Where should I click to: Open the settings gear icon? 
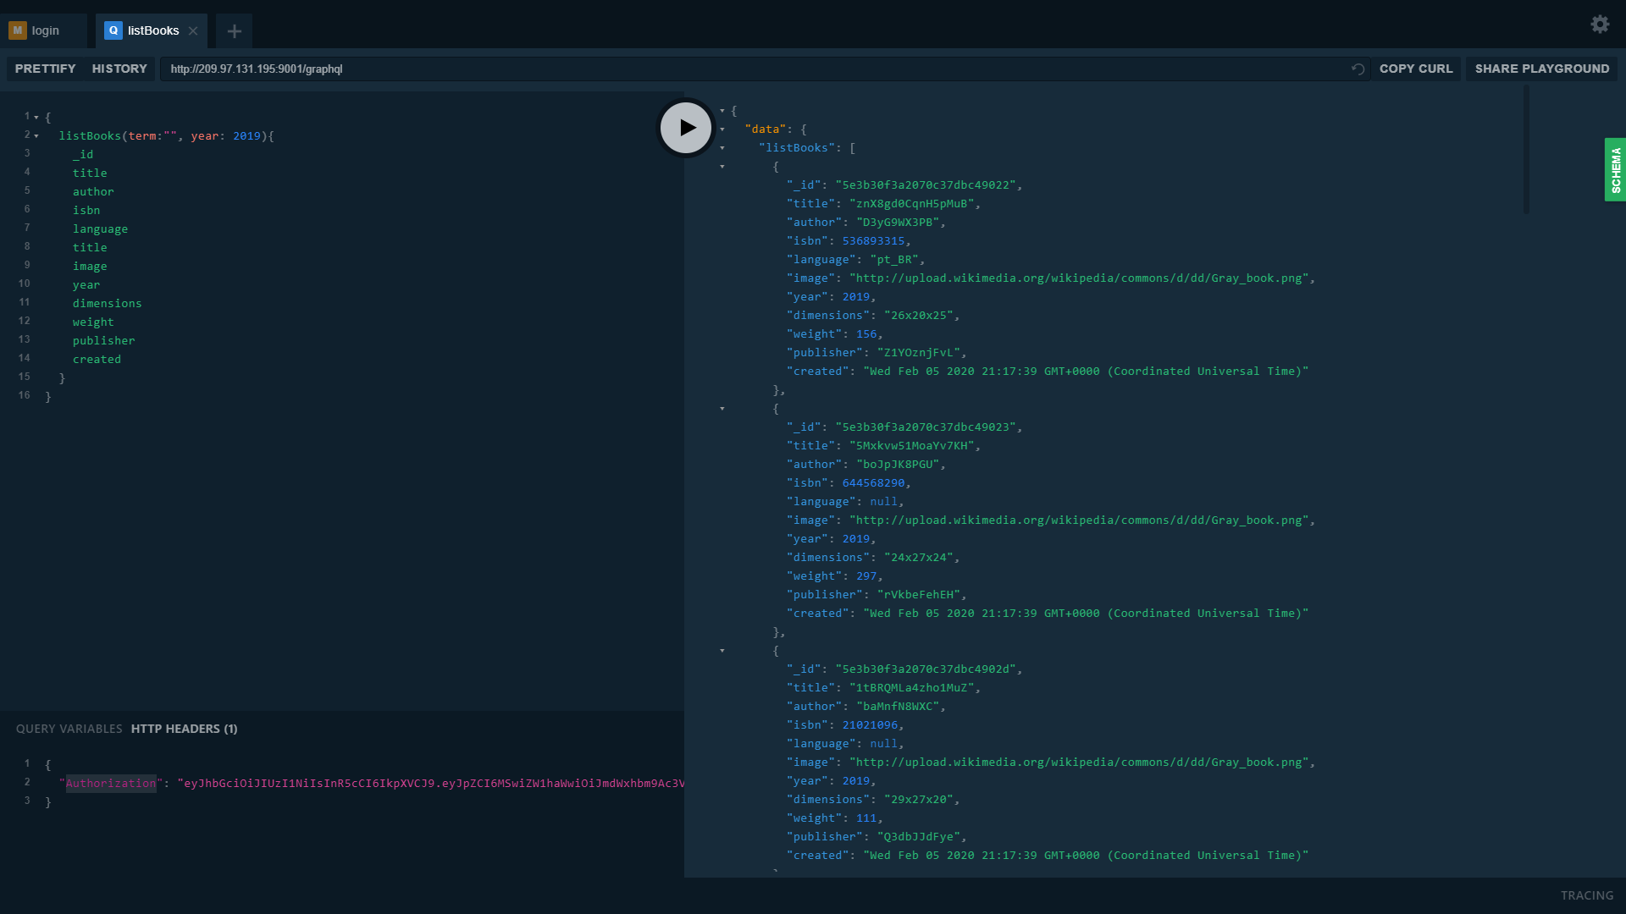pos(1600,25)
